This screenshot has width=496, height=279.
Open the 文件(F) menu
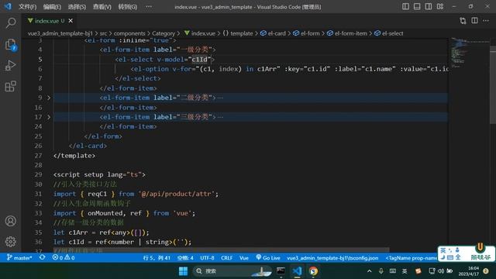28,7
